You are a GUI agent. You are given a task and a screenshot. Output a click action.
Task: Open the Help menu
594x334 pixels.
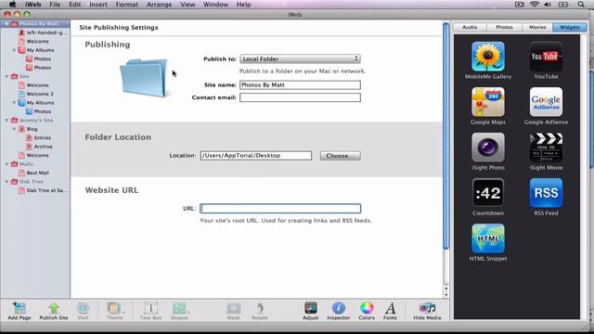click(x=243, y=5)
